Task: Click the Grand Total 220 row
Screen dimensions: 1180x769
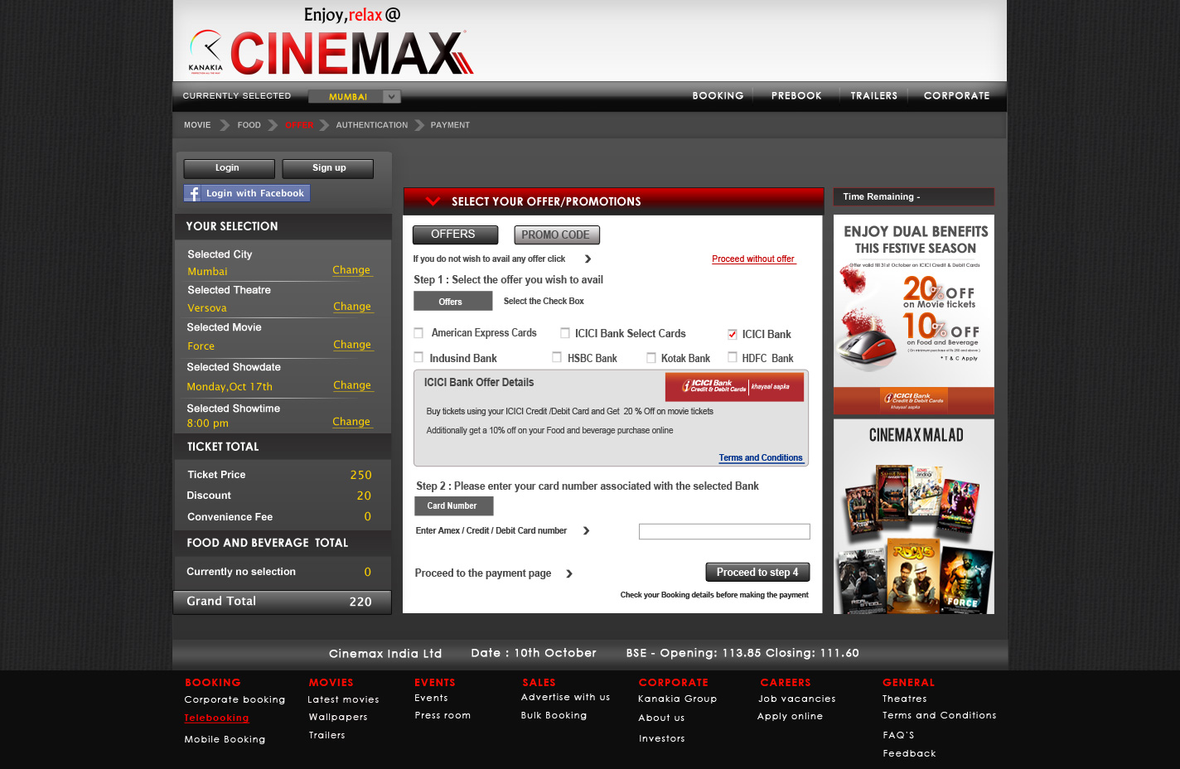Action: click(282, 602)
